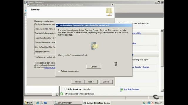Collapse the Role Services section

(65, 89)
